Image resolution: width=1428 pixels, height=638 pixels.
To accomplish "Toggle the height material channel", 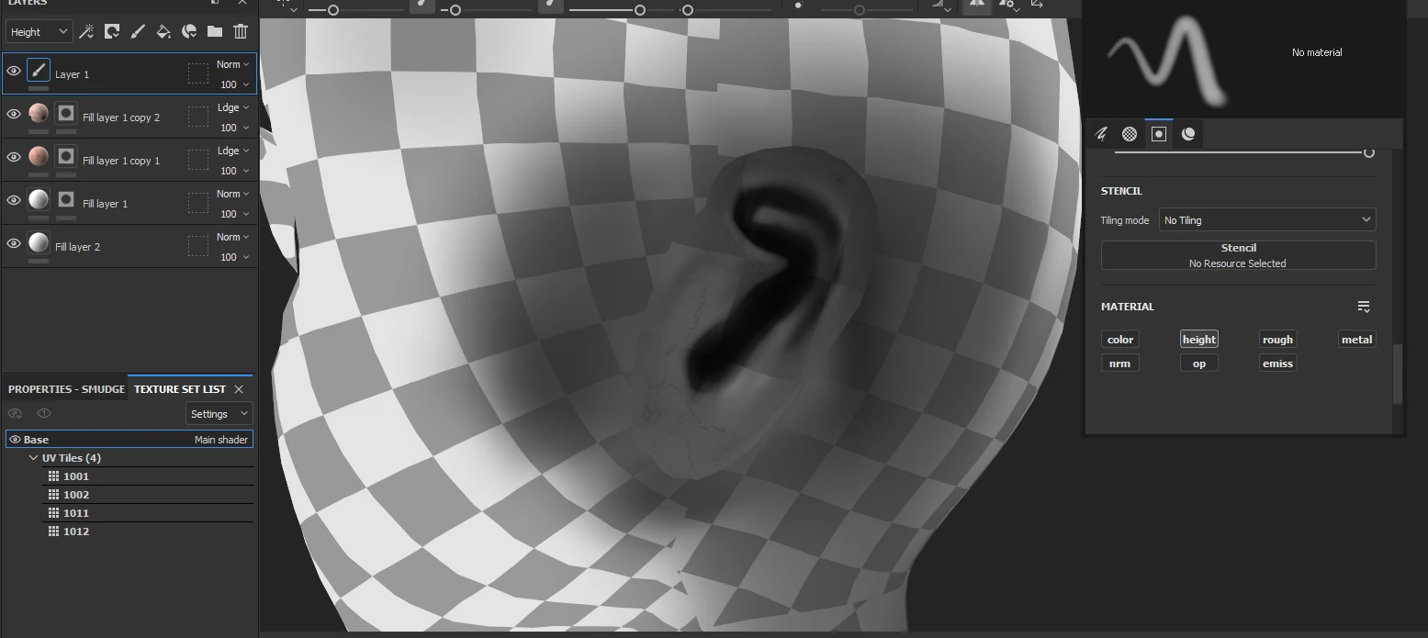I will [1198, 340].
